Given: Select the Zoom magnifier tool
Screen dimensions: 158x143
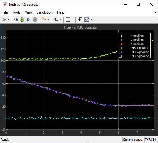Looking at the screenshot, I should (x=56, y=19).
